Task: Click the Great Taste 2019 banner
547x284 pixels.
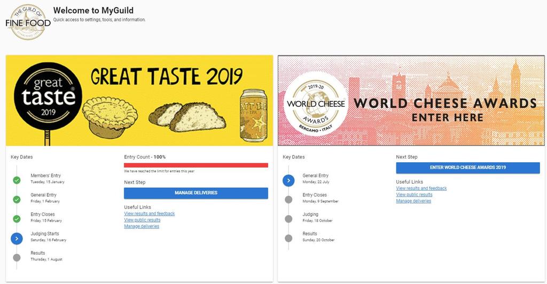Action: [x=139, y=100]
